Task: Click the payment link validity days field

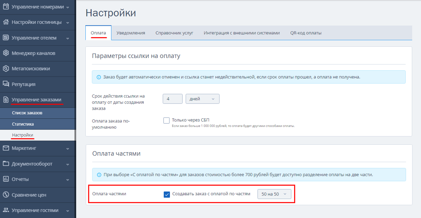Action: [x=173, y=99]
